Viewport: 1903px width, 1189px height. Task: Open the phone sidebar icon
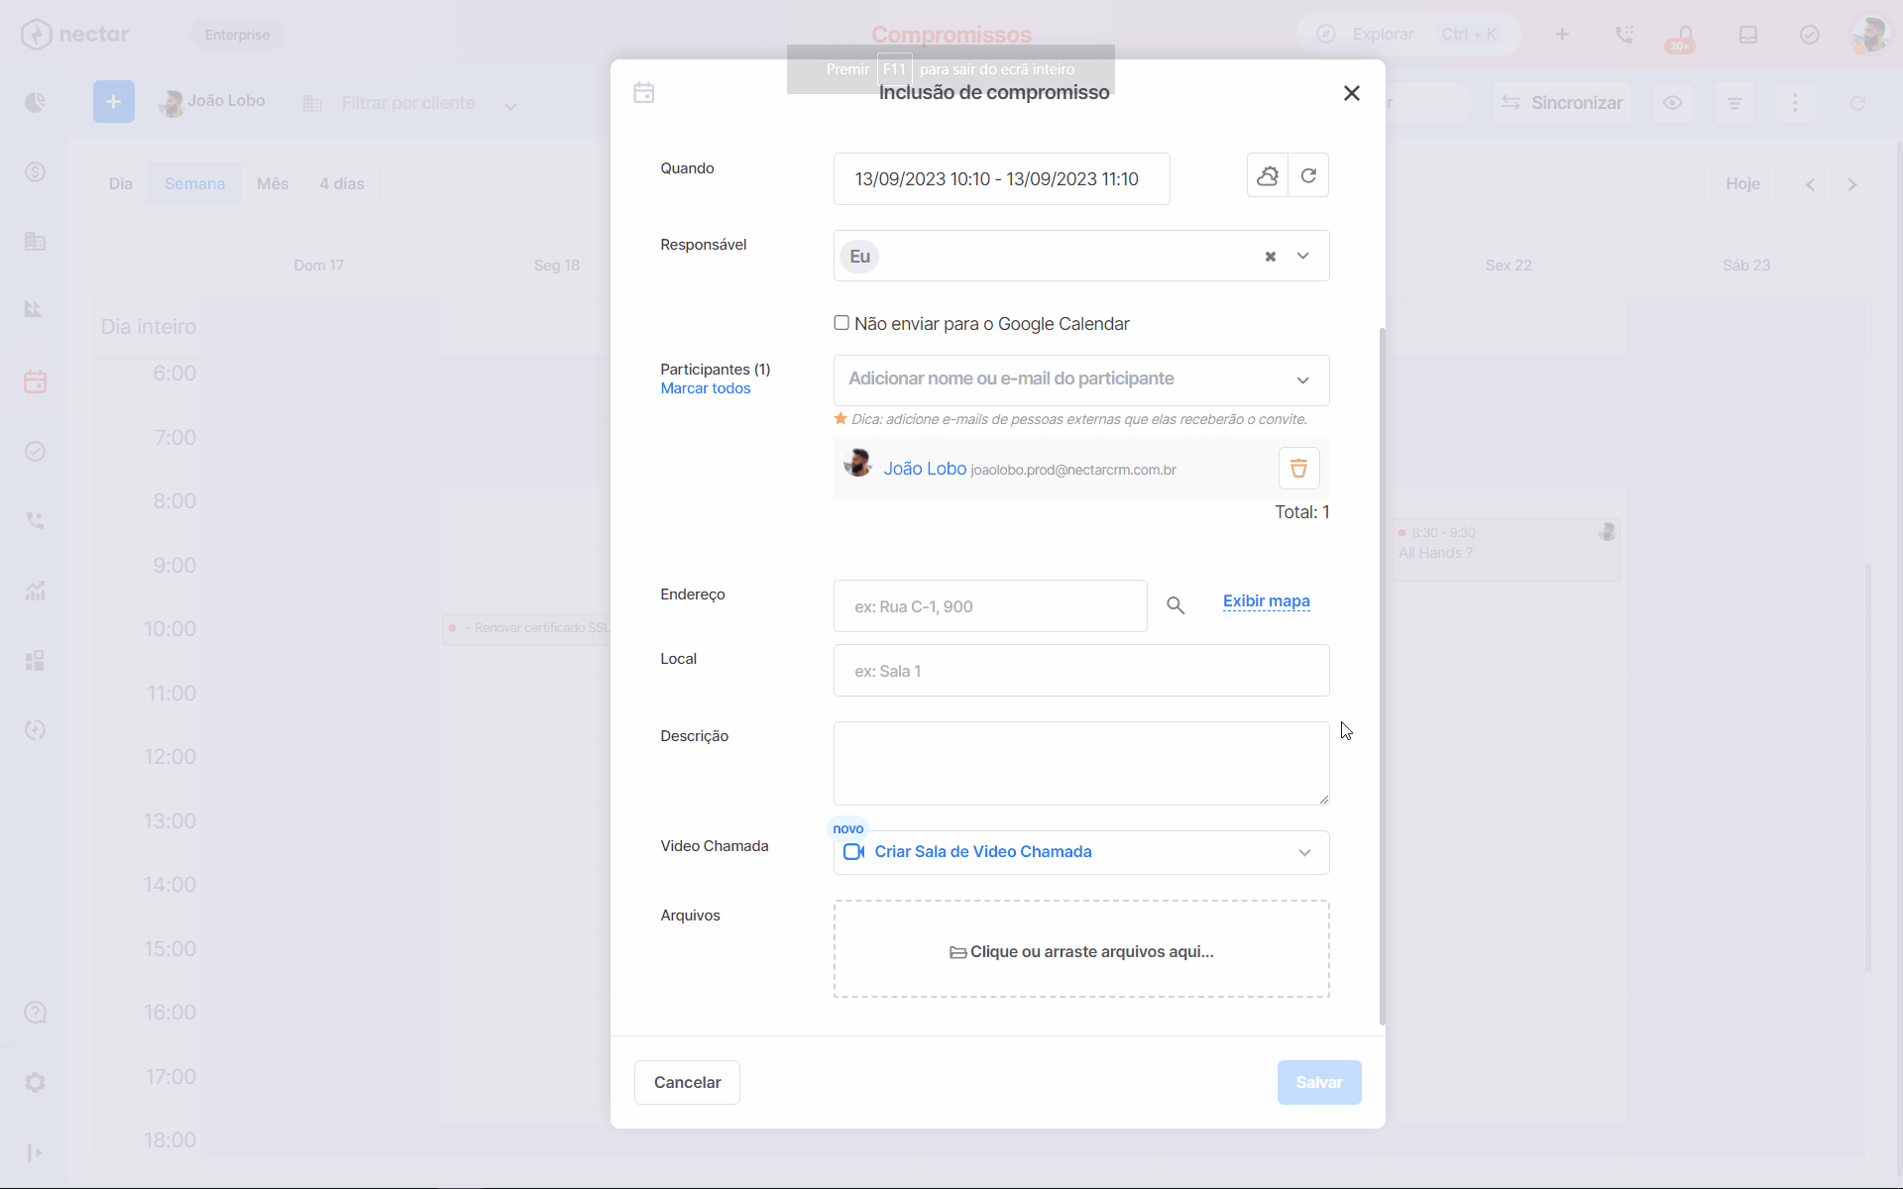tap(36, 520)
